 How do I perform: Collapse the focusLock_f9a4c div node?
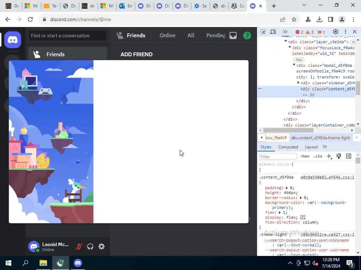290,47
